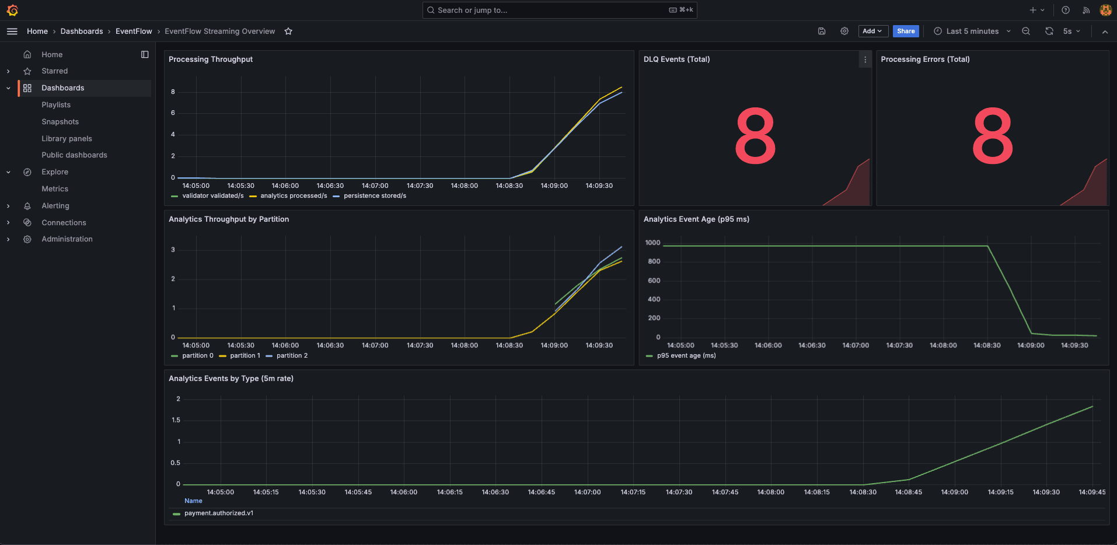Viewport: 1117px width, 545px height.
Task: Navigate to EventFlow breadcrumb folder
Action: pos(134,32)
